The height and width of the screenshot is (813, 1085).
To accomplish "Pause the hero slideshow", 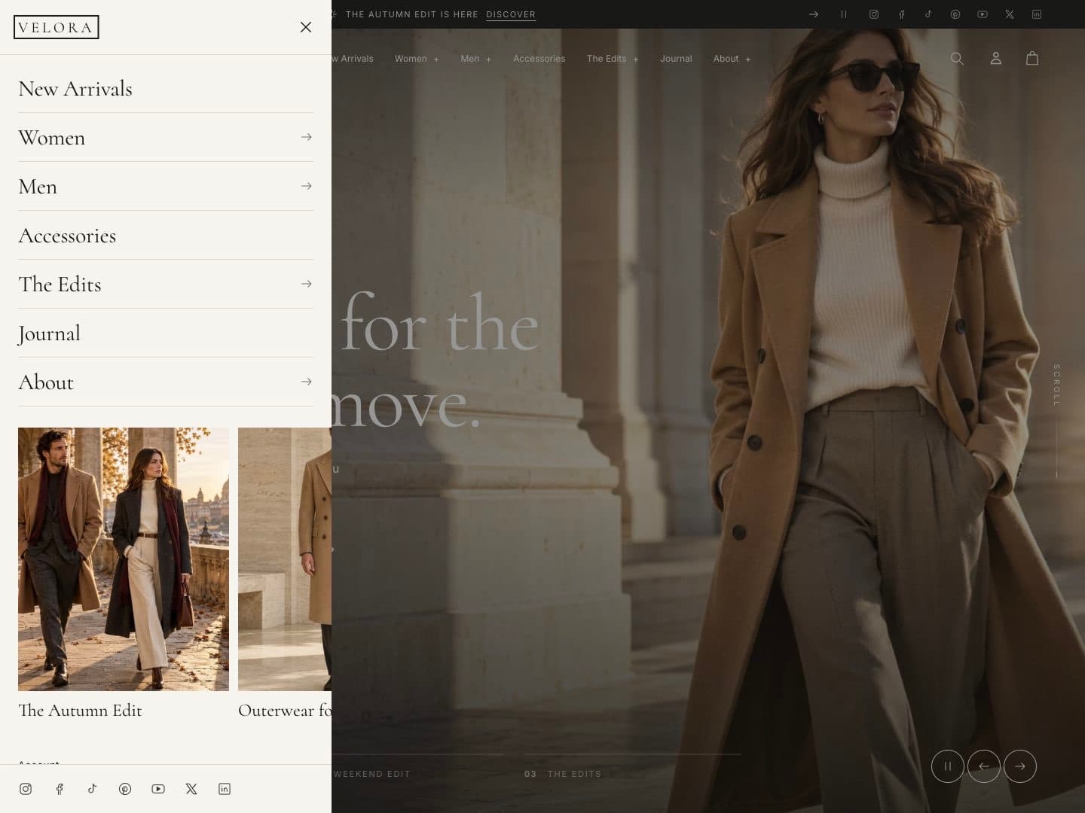I will click(x=948, y=766).
